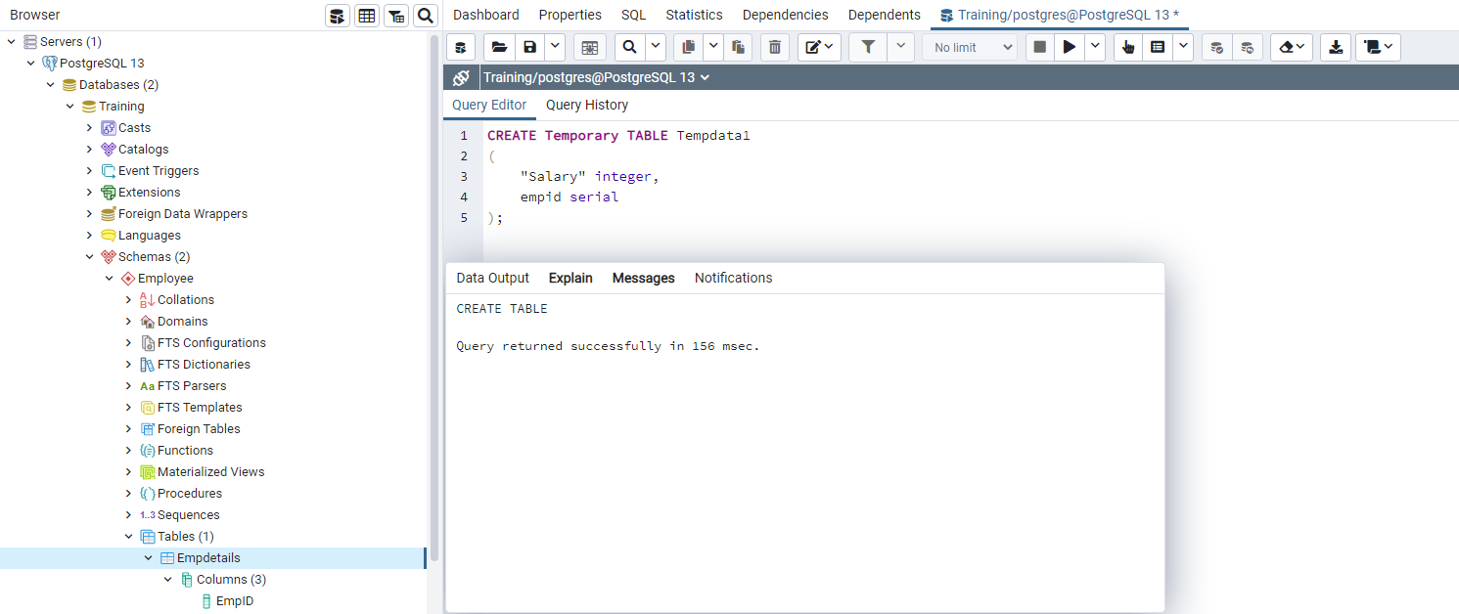The image size is (1459, 614).
Task: Execute the query with the play button
Action: [x=1070, y=47]
